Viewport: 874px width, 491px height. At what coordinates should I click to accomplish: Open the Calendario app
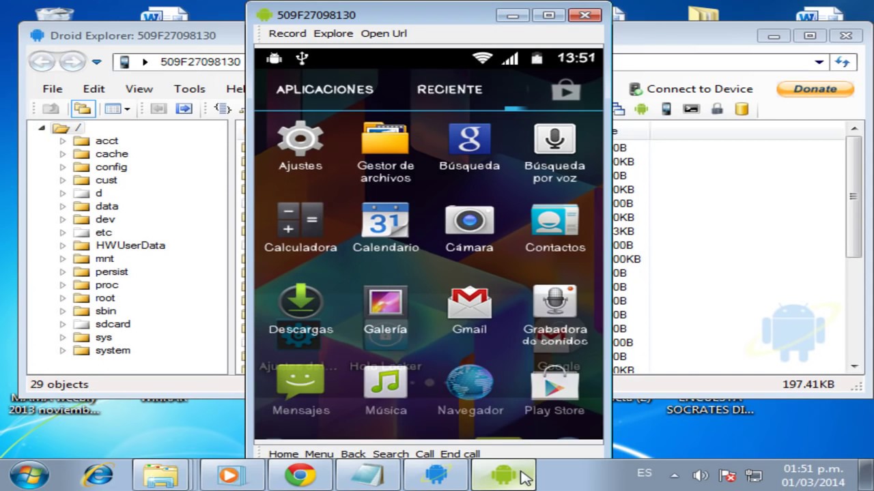tap(385, 228)
